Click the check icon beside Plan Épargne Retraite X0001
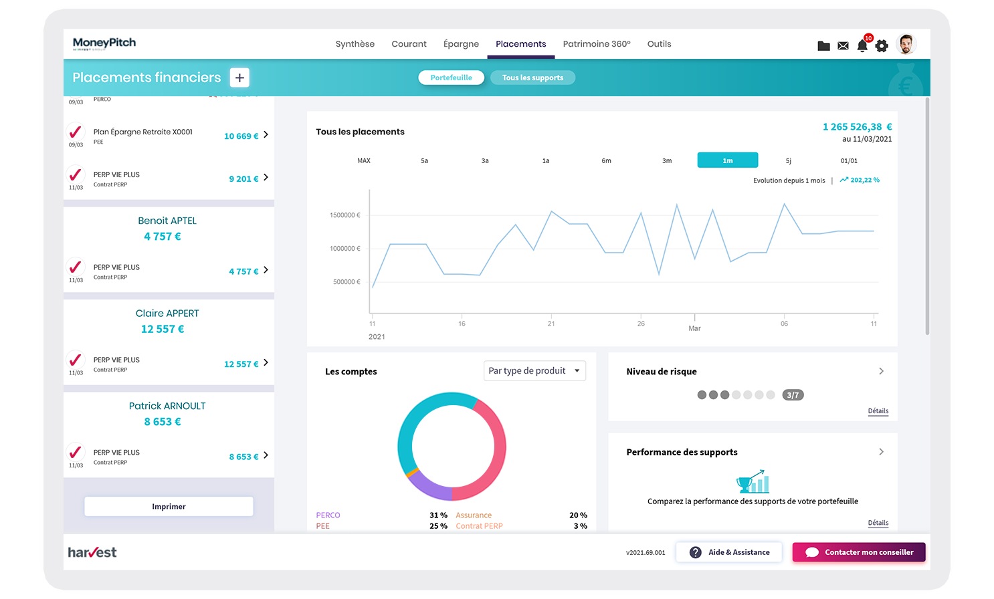The height and width of the screenshot is (599, 994). (76, 132)
